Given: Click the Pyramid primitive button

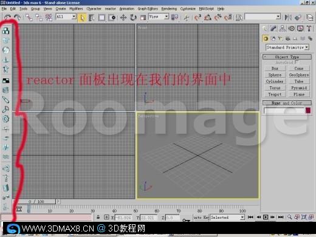Looking at the screenshot, I should coord(299,88).
